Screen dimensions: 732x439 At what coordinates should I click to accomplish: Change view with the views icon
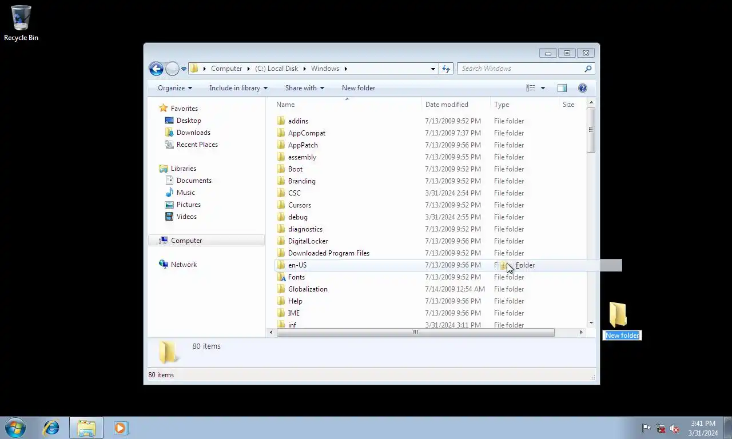(x=531, y=88)
